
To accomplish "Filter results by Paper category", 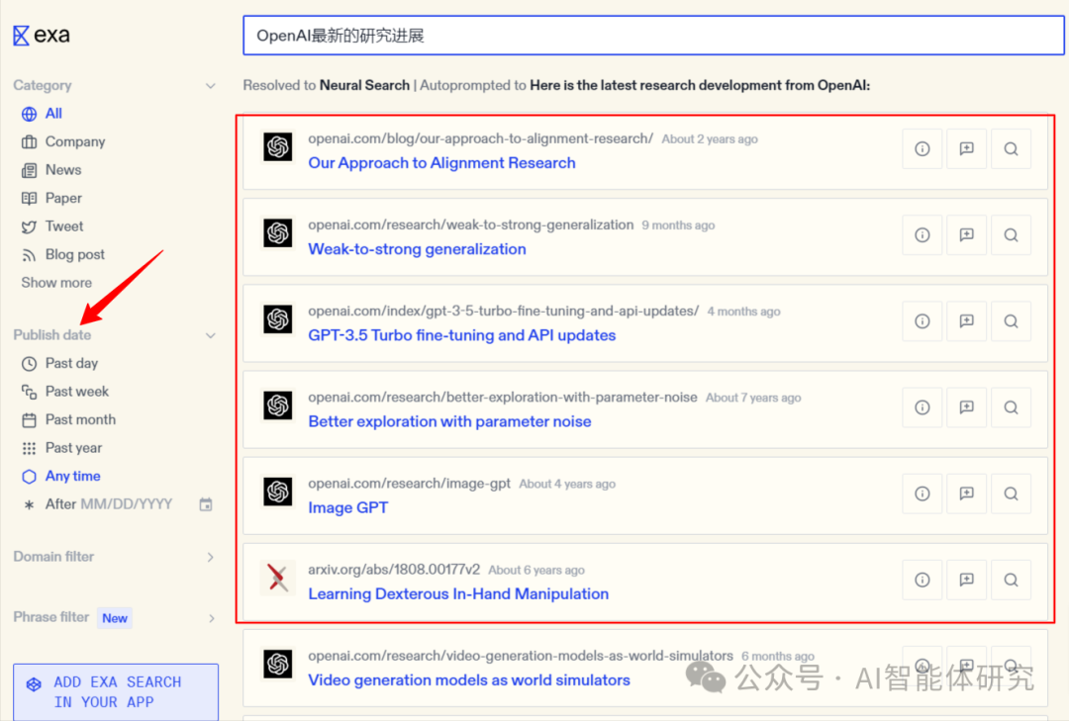I will pos(51,199).
